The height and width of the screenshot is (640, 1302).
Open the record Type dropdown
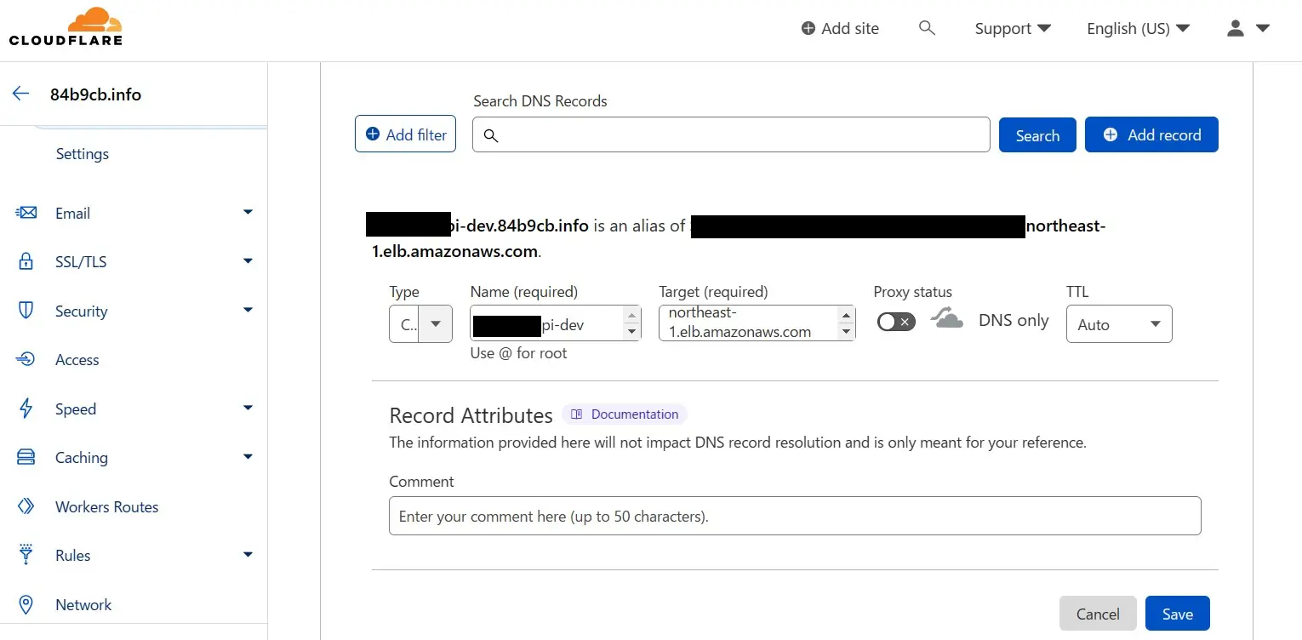420,324
